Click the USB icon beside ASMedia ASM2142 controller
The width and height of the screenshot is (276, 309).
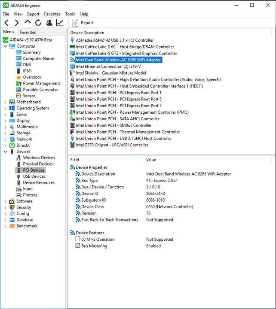tap(72, 40)
